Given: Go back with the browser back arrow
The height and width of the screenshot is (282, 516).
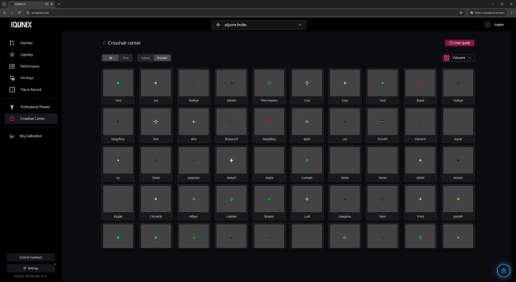Looking at the screenshot, I should (5, 13).
